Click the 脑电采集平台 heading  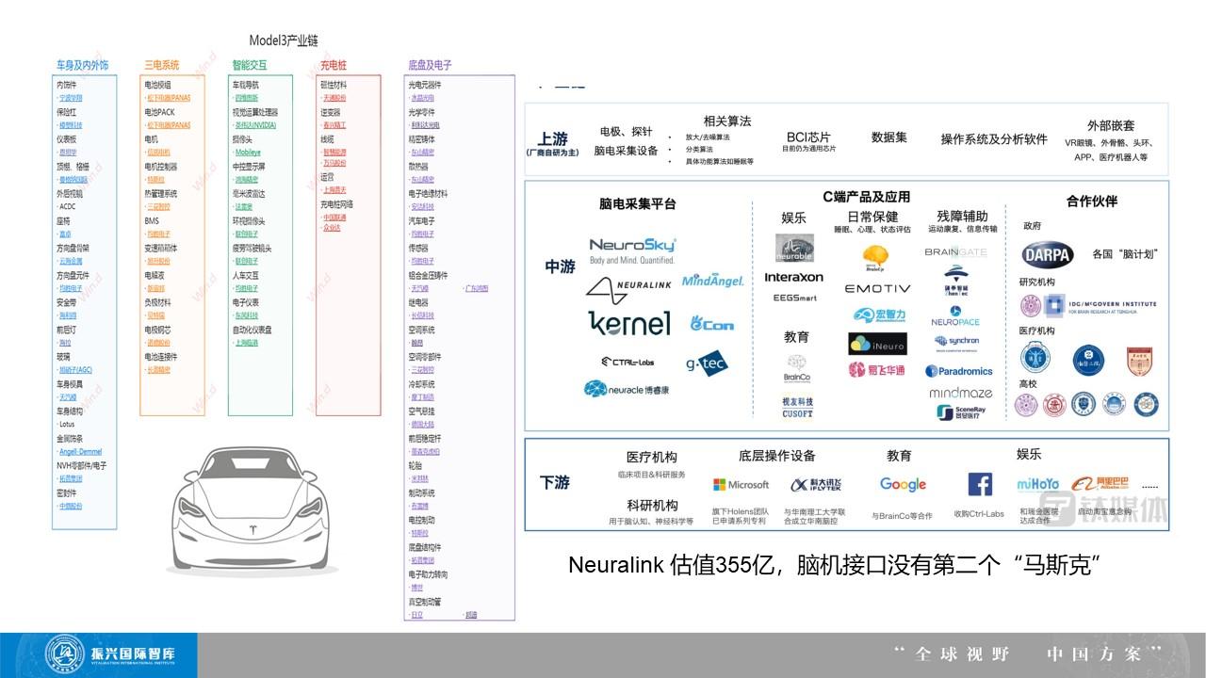coord(638,203)
